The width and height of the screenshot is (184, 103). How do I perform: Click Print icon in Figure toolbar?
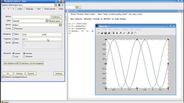point(109,33)
